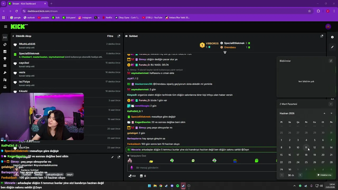Click the microphone icon in message box

132,168
